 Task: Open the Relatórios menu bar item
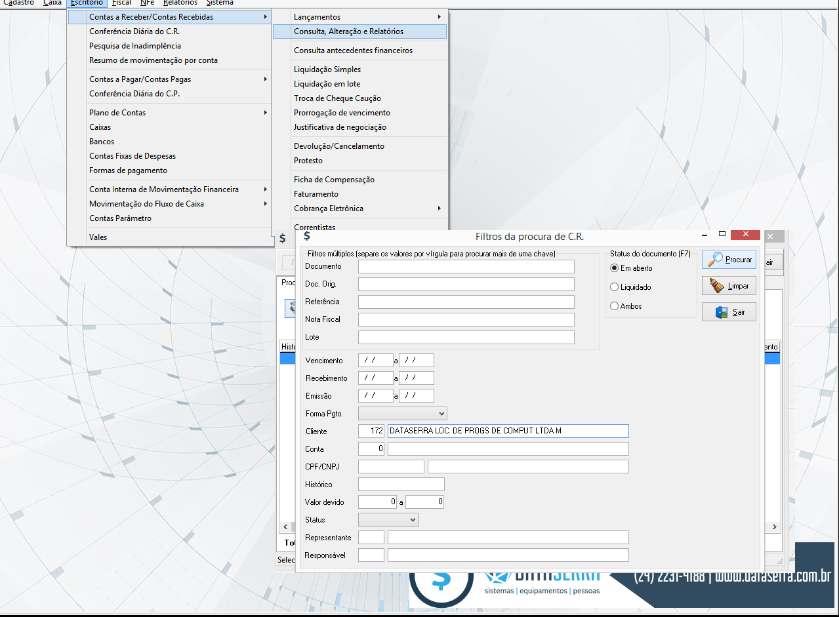coord(180,3)
